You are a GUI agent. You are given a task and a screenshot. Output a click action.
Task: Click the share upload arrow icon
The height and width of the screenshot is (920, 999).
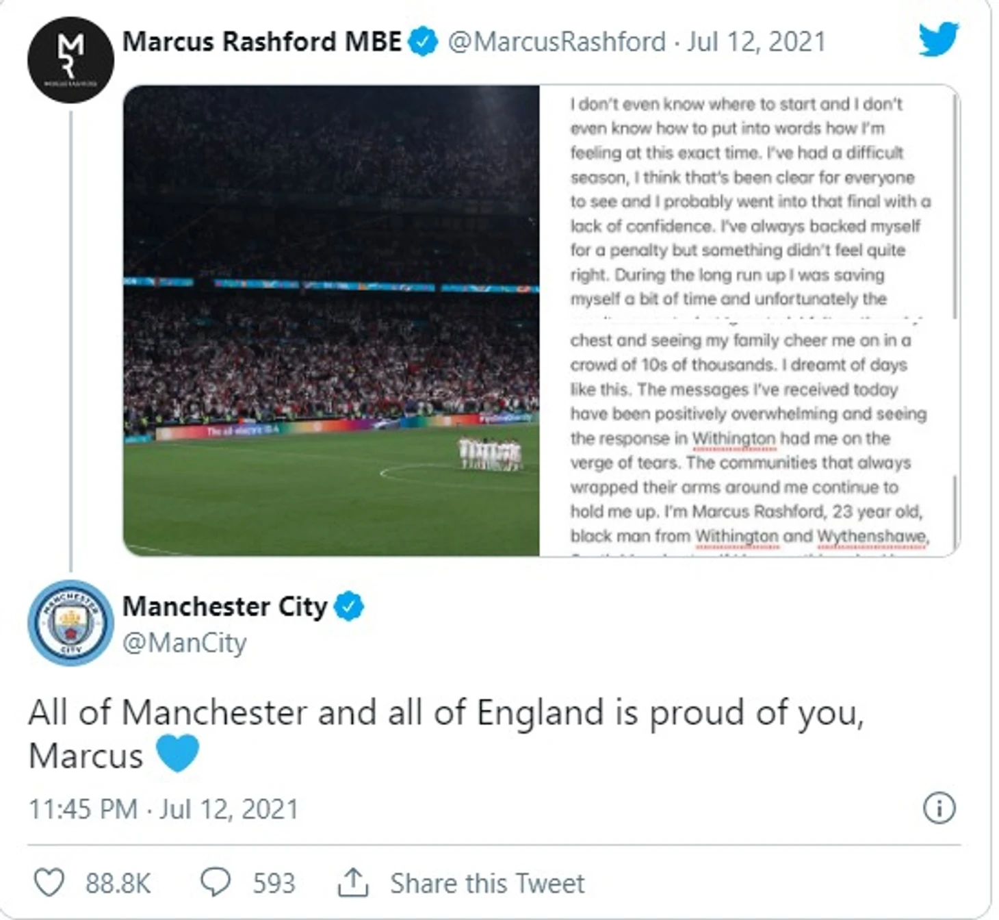click(353, 882)
